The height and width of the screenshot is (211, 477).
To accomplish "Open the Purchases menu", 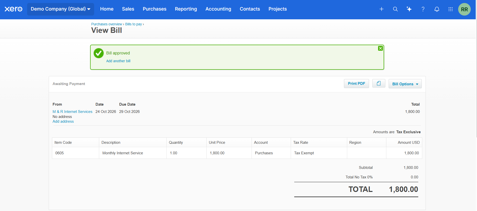I will pyautogui.click(x=155, y=9).
